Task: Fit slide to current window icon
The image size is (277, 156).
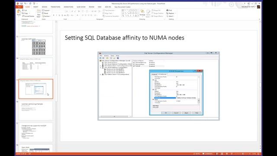Action: (258, 154)
